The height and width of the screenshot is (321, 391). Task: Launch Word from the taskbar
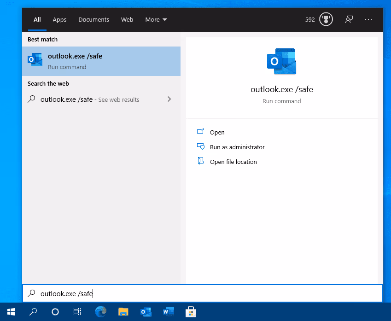point(168,312)
